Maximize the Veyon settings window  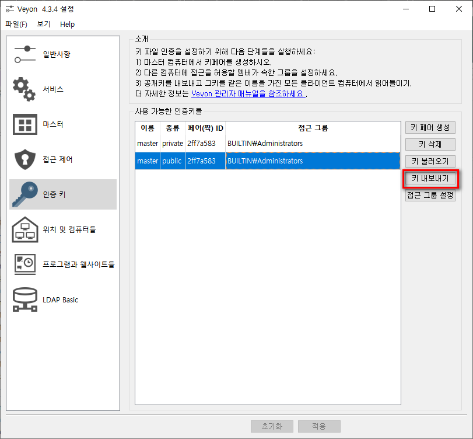pos(432,9)
